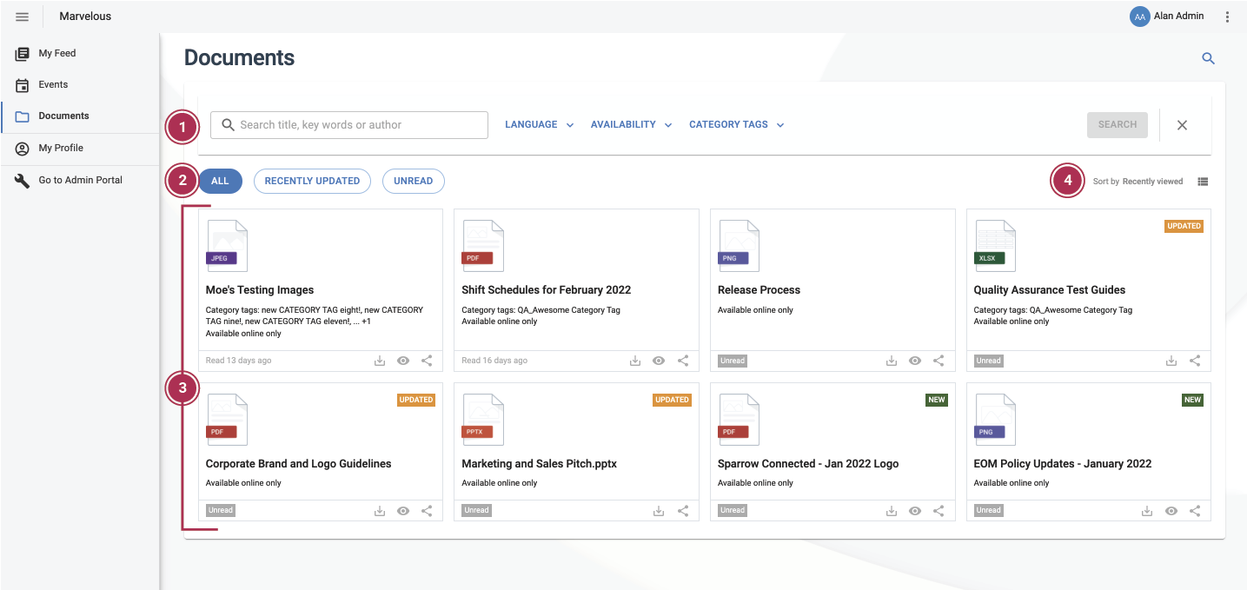1247x590 pixels.
Task: Open the vertical three-dot options menu
Action: click(1227, 17)
